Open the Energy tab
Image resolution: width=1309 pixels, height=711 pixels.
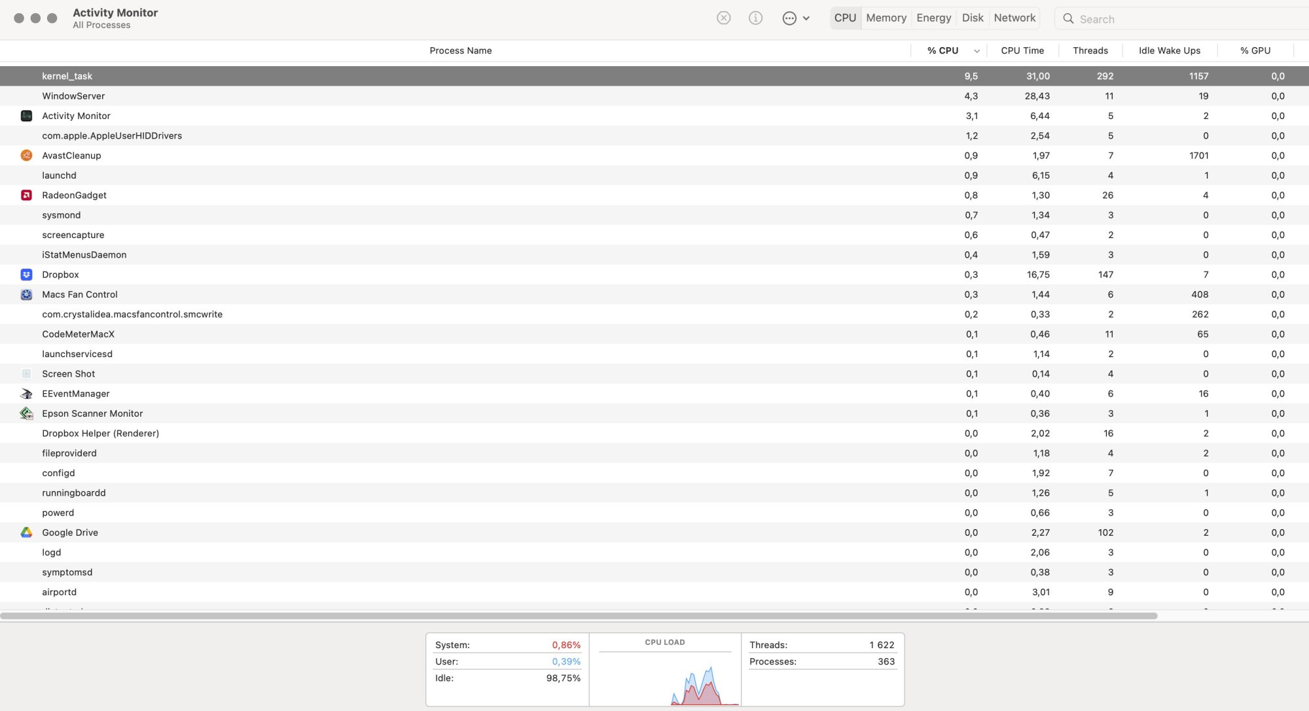[933, 18]
